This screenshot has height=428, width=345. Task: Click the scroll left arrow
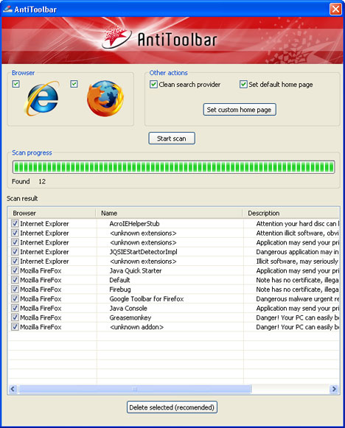[x=13, y=389]
